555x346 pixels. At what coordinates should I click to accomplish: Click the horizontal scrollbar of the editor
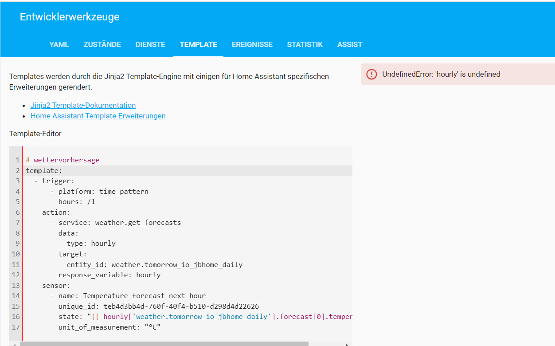tap(164, 343)
